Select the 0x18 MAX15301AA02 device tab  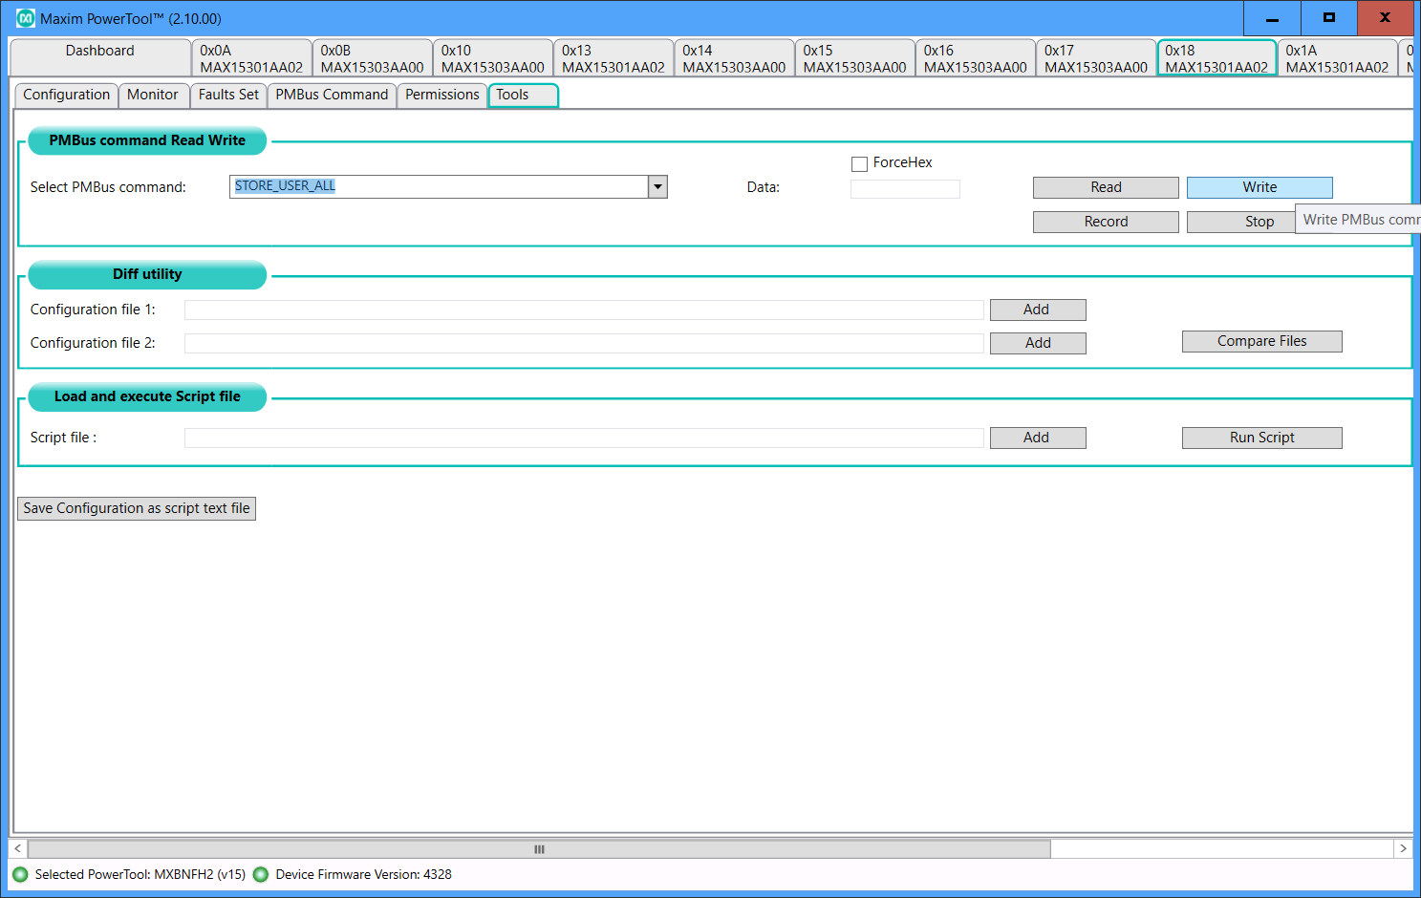coord(1216,58)
